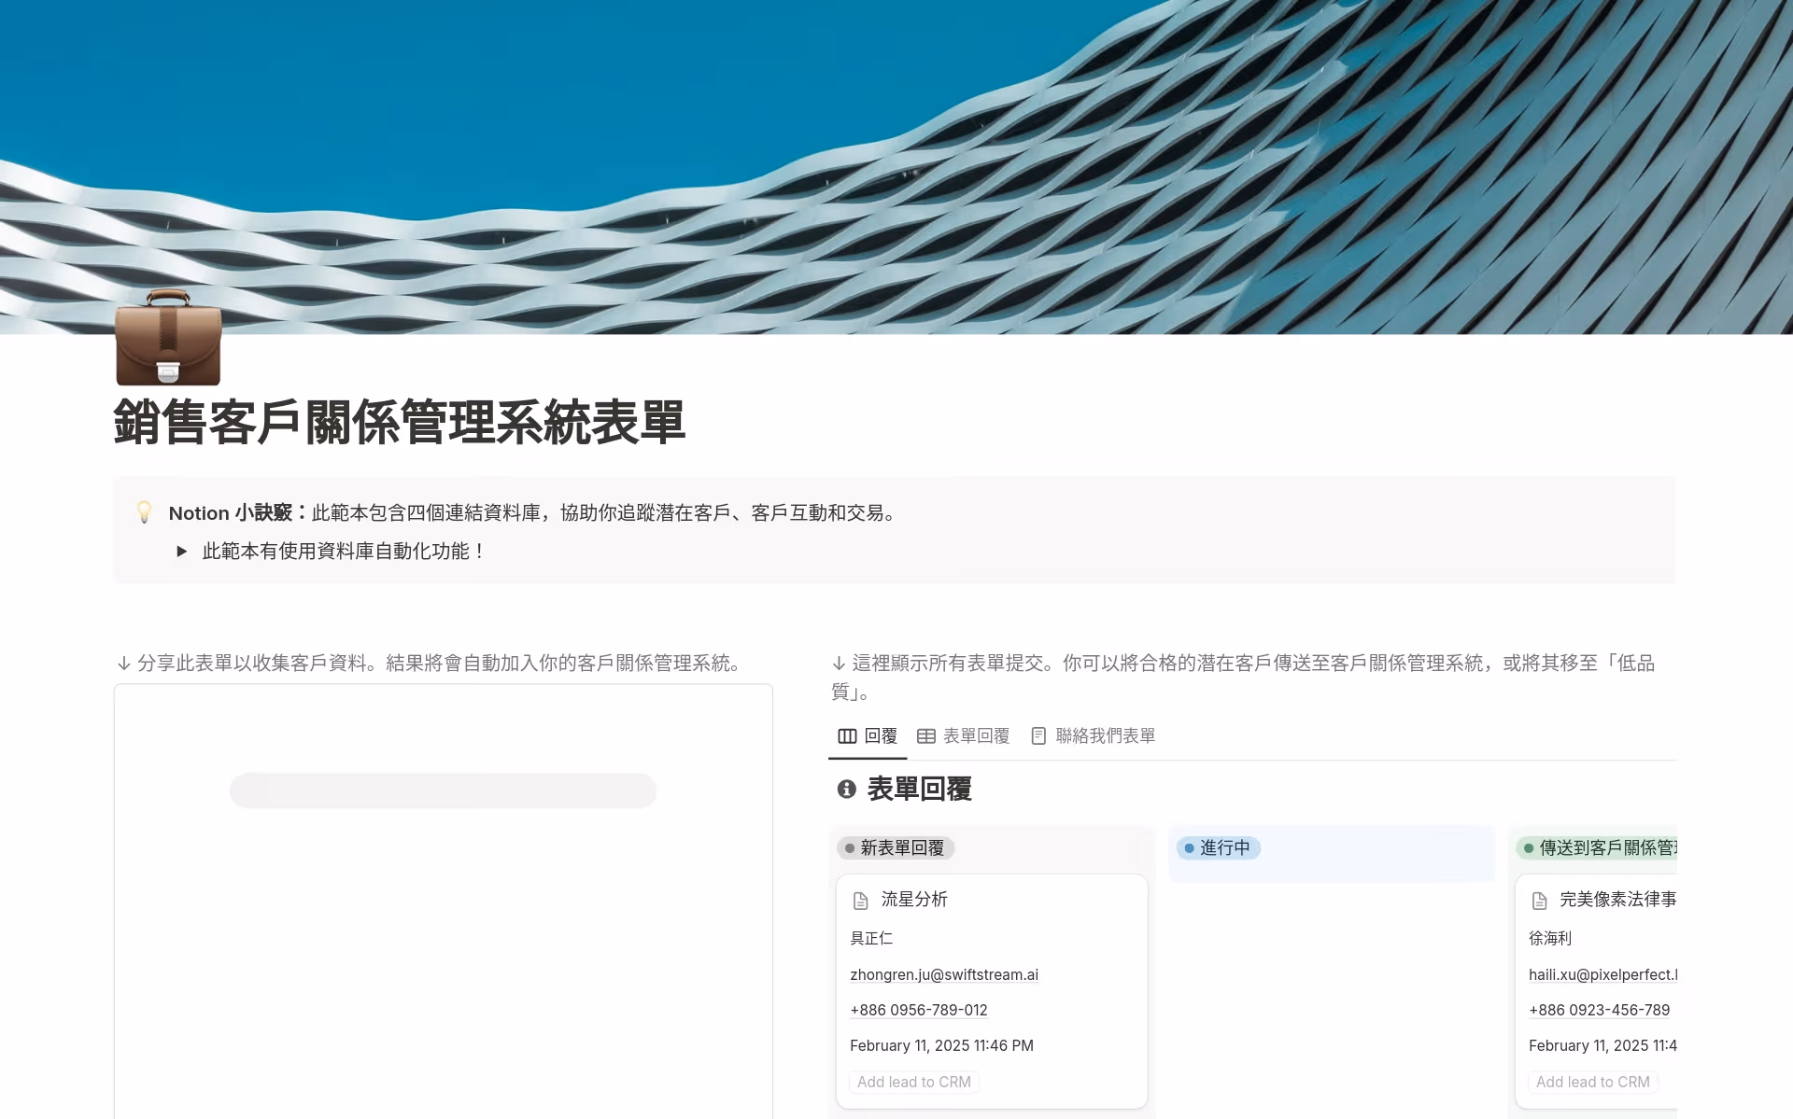This screenshot has width=1793, height=1119.
Task: Select the 進行中 status label
Action: click(1219, 848)
